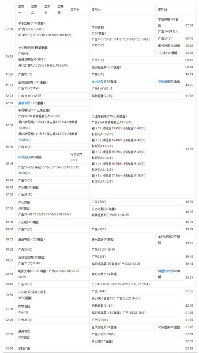Select the 广告30(3') cell

pyautogui.click(x=53, y=249)
